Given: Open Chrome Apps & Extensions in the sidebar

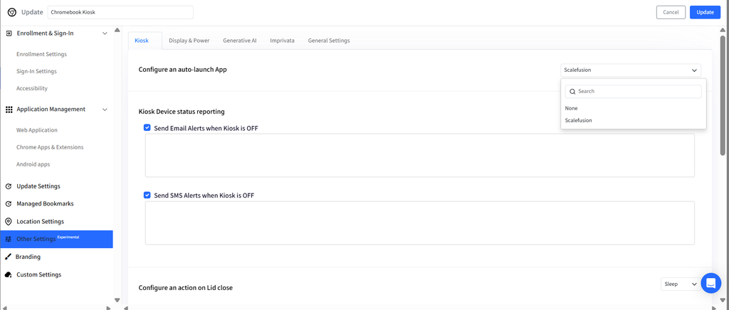Looking at the screenshot, I should (x=50, y=147).
